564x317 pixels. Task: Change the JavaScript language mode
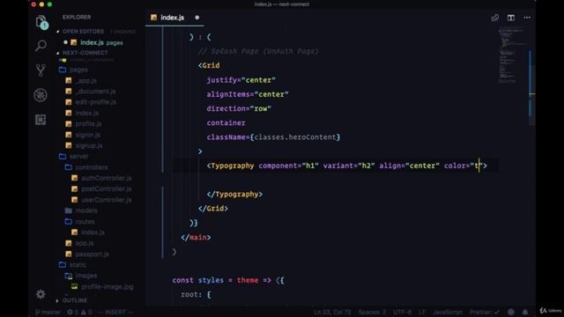click(x=448, y=313)
